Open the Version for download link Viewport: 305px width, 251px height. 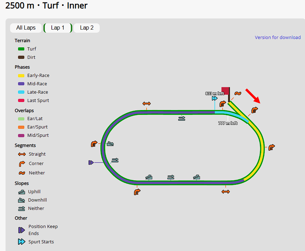tap(278, 37)
